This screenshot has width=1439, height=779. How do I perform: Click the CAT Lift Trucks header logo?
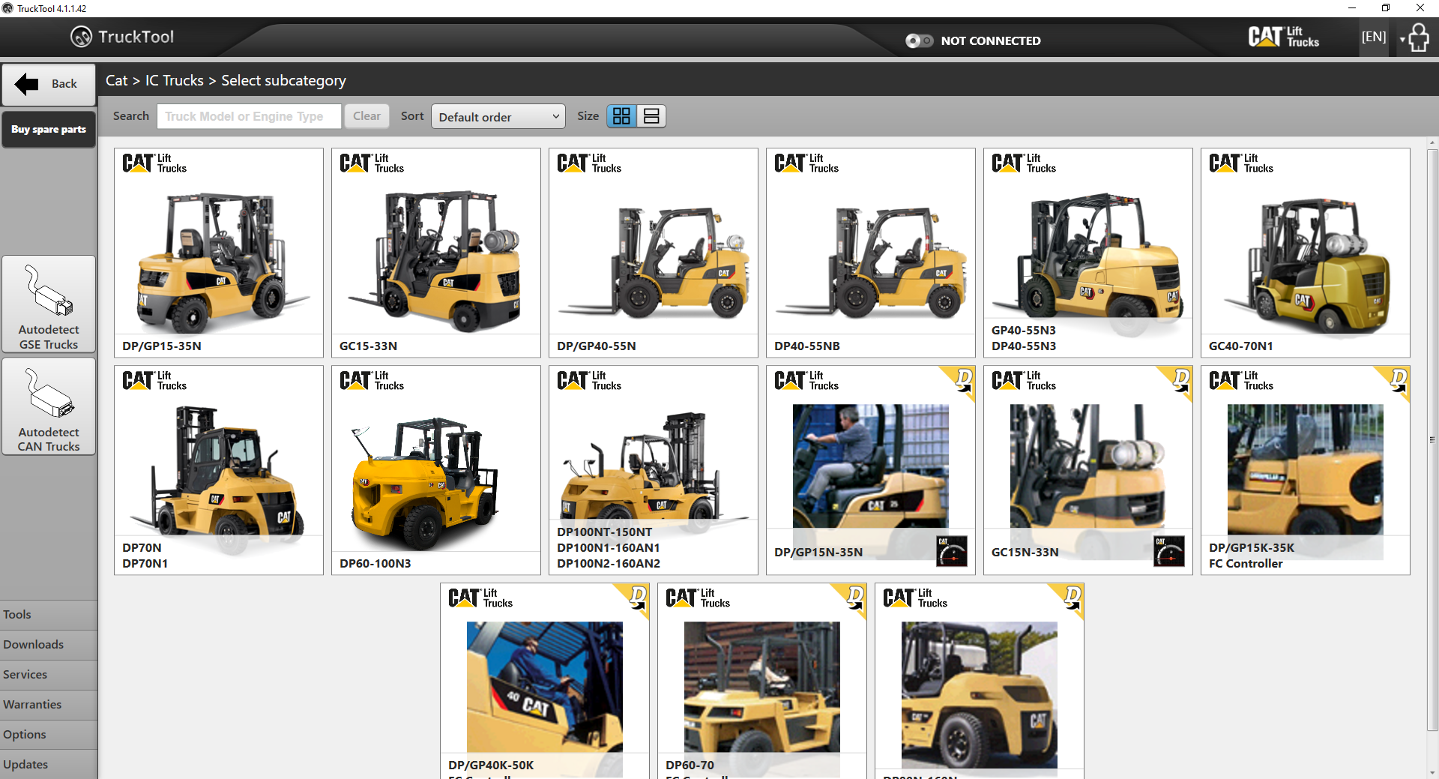point(1284,37)
